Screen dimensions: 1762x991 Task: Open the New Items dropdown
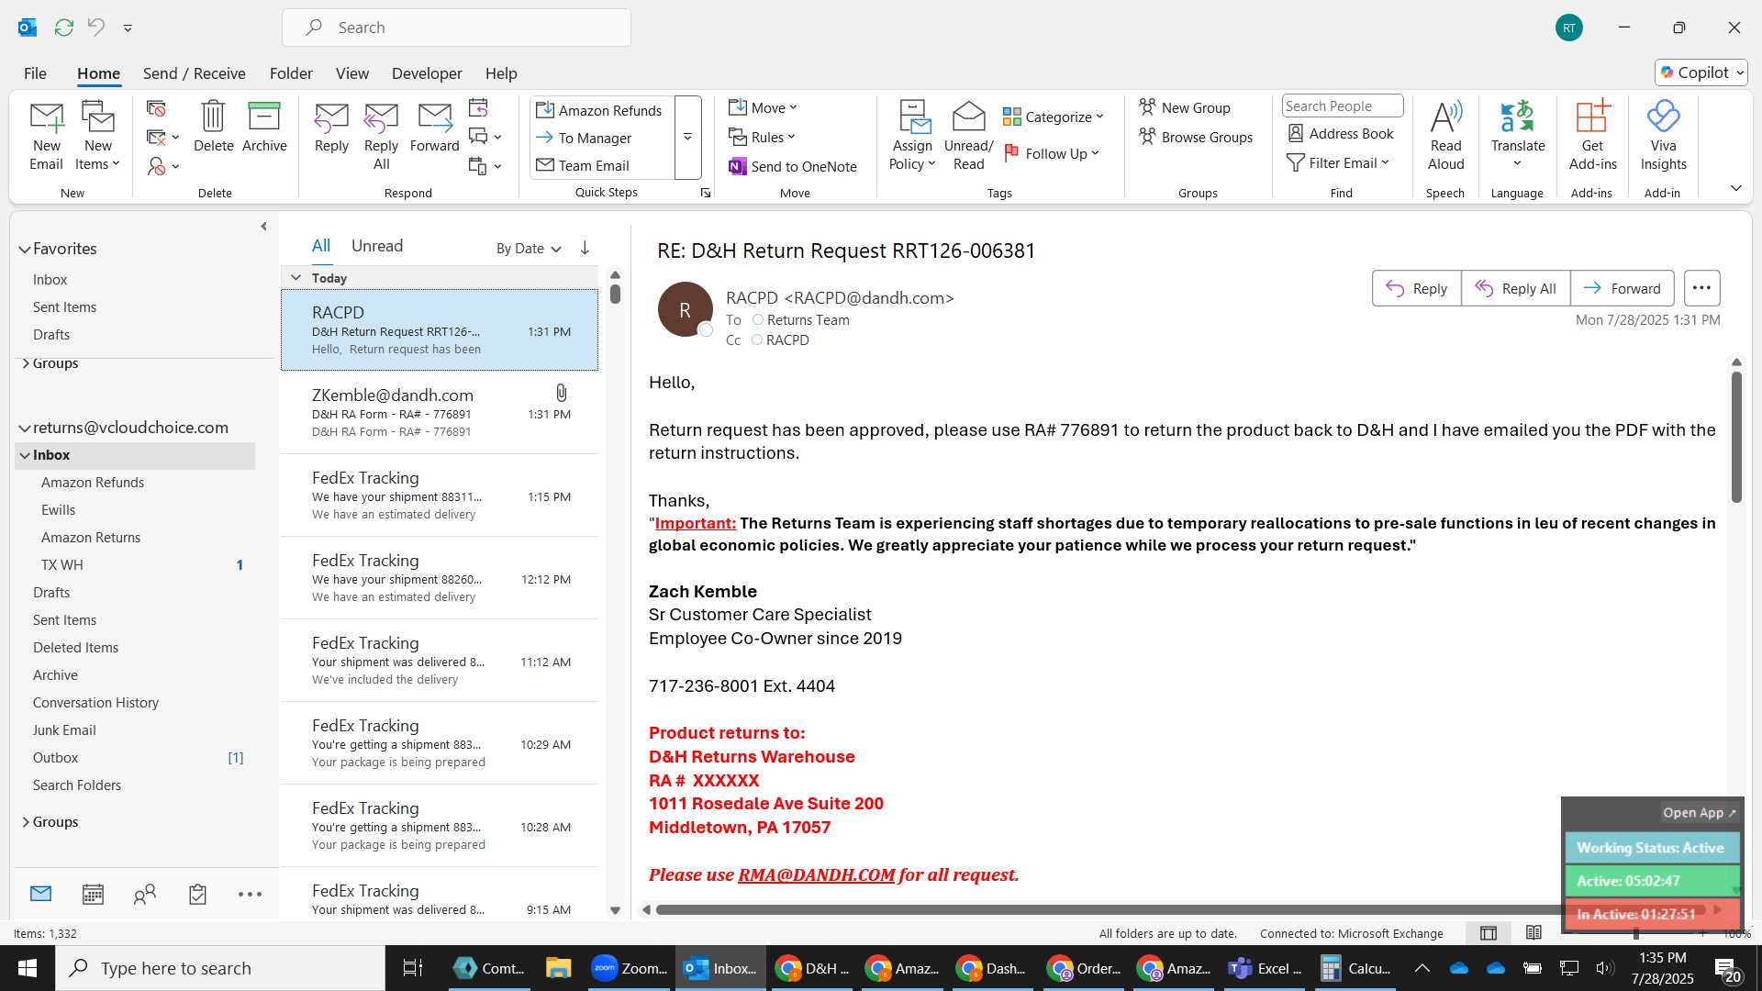click(97, 136)
